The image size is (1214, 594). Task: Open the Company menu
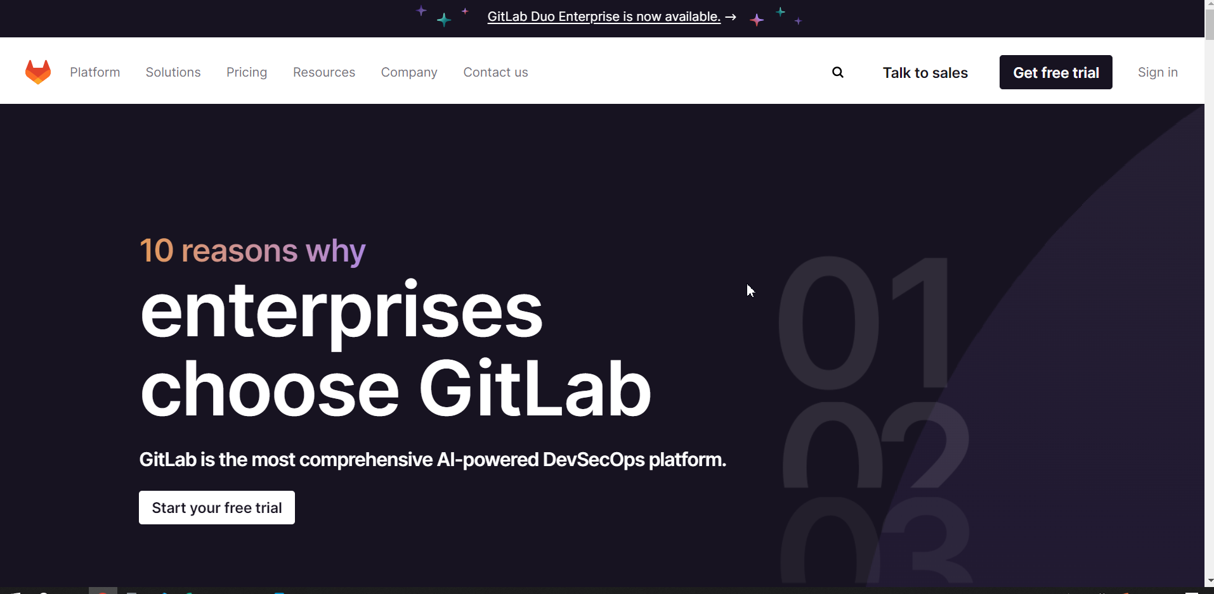click(409, 72)
